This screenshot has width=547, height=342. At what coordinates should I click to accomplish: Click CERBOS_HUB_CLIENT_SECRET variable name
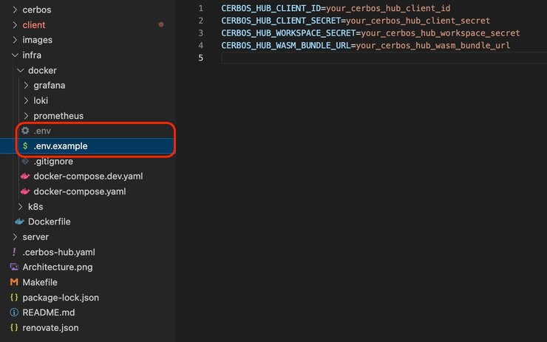(281, 21)
